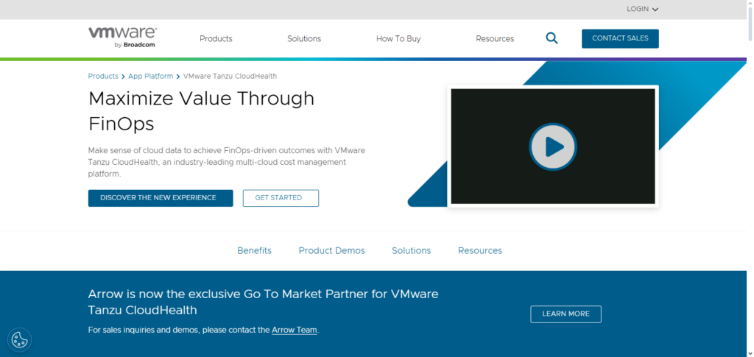Click the GET STARTED button
Image resolution: width=754 pixels, height=357 pixels.
click(281, 198)
